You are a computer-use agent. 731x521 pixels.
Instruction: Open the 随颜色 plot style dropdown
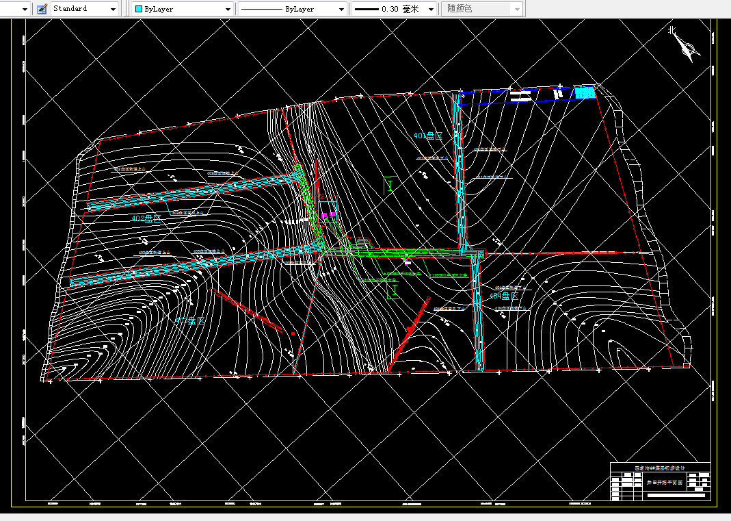483,9
